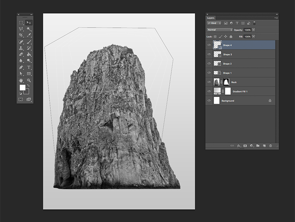Choose the Polygonal Lasso tool

21,29
